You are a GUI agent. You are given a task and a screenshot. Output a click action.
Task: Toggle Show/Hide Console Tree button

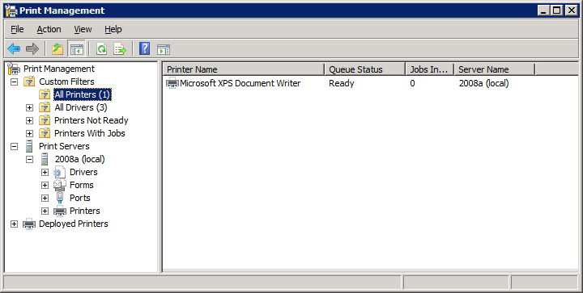click(77, 49)
